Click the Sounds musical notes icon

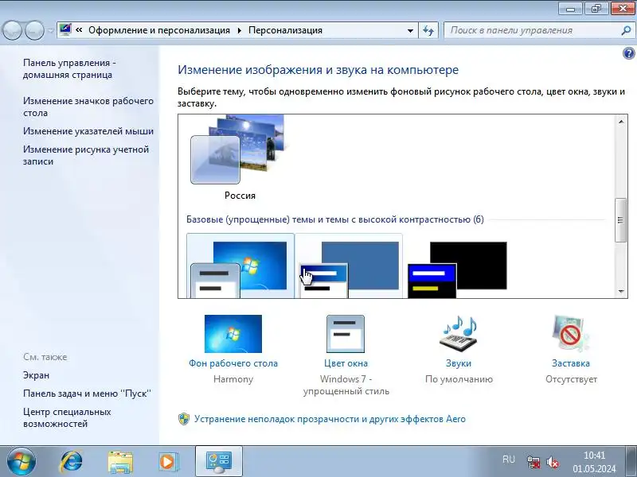[459, 333]
